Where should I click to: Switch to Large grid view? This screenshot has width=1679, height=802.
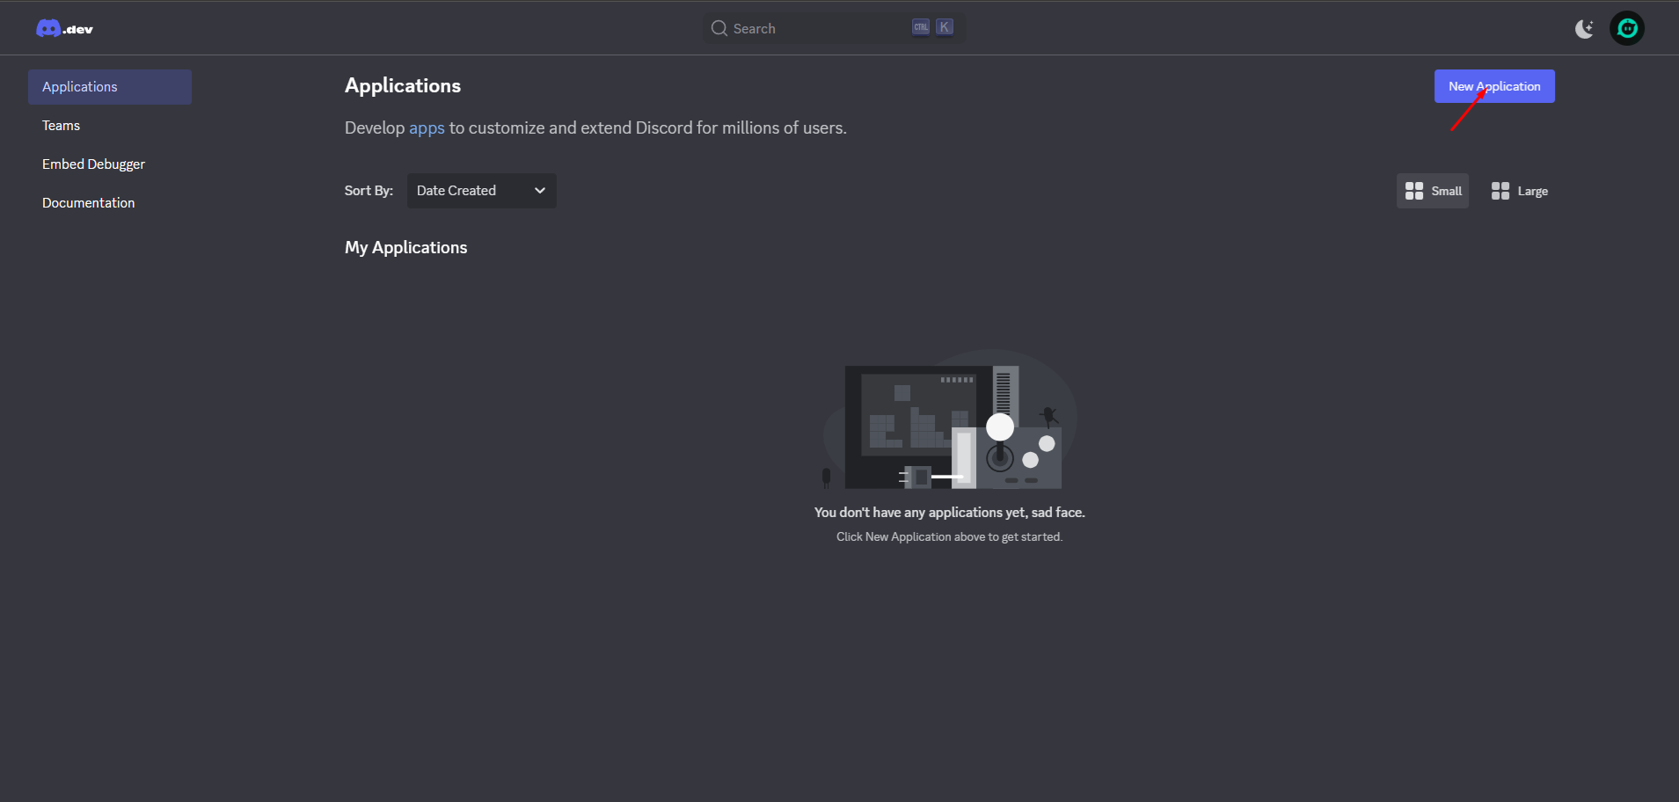(x=1519, y=191)
